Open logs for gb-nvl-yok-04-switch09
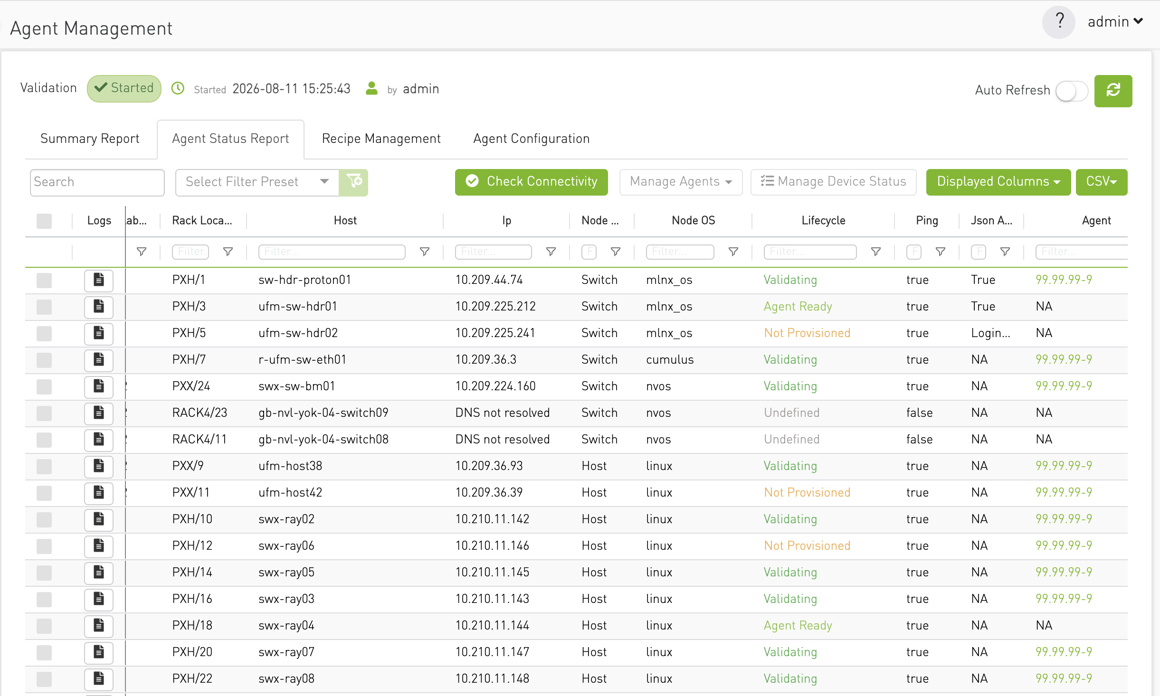Screen dimensions: 1160x696 (x=99, y=413)
